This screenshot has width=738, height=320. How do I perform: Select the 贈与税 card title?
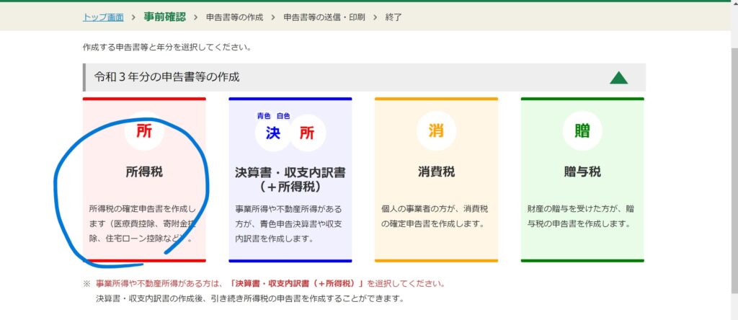pyautogui.click(x=582, y=172)
